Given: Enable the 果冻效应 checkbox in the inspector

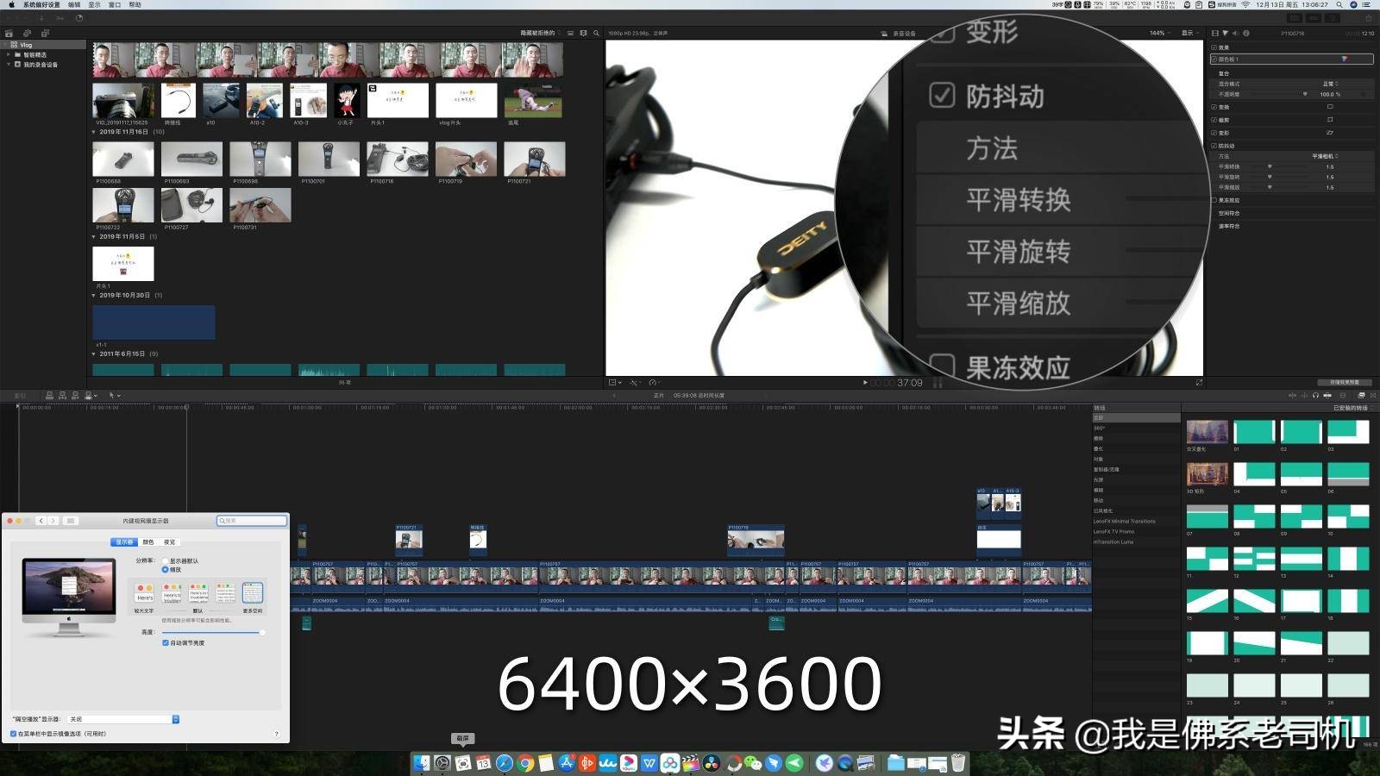Looking at the screenshot, I should [1214, 200].
